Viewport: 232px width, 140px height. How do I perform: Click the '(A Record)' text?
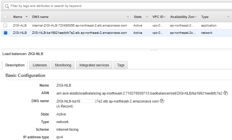coord(65,106)
